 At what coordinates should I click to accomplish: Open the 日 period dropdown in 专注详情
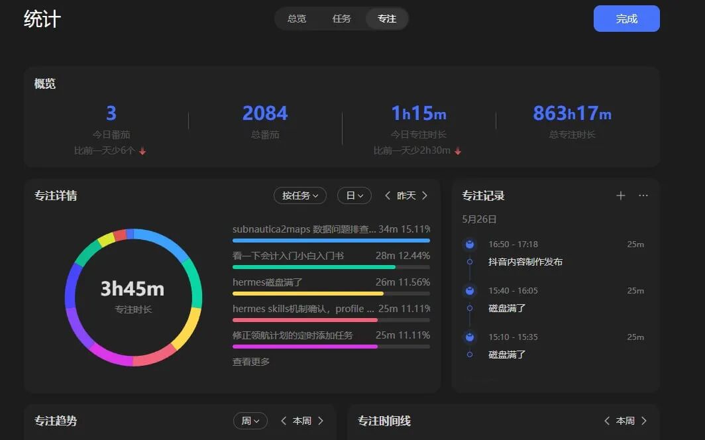(354, 195)
